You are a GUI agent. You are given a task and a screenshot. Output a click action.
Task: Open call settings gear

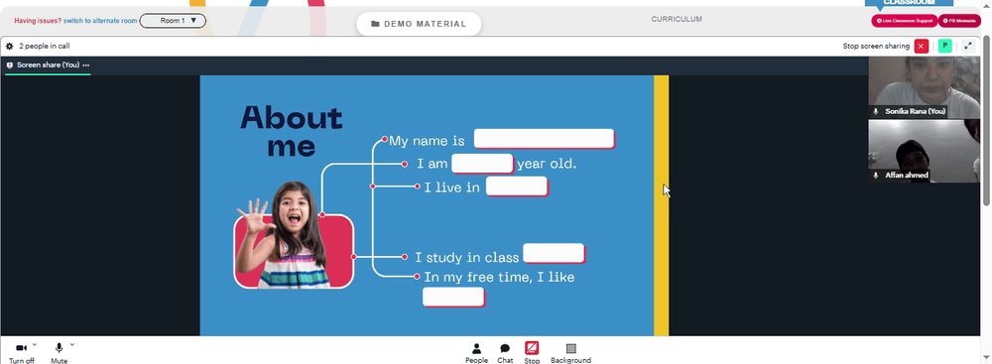click(10, 47)
